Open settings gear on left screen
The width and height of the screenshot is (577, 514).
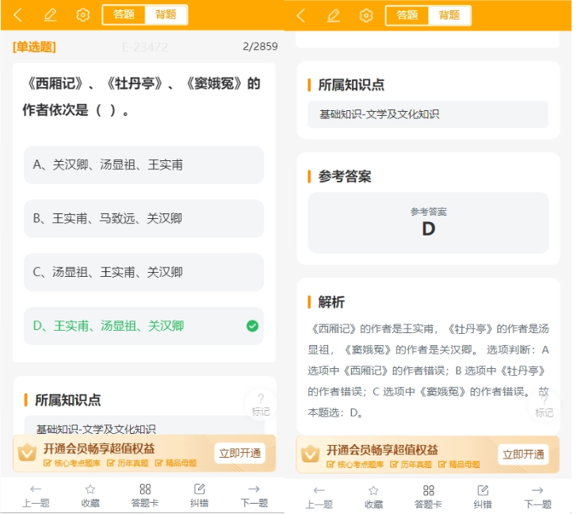pos(82,15)
